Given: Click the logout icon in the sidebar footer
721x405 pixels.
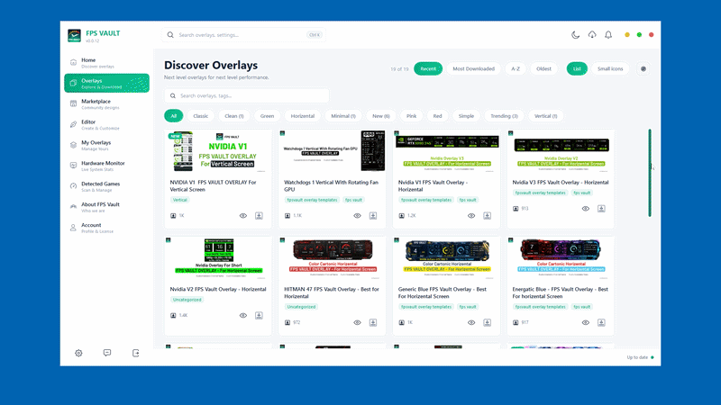Looking at the screenshot, I should (x=136, y=353).
